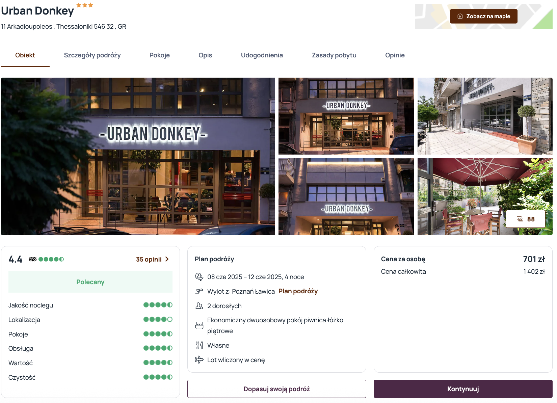Screen dimensions: 557x403
Task: Open the upper facade sign photo
Action: pyautogui.click(x=346, y=197)
